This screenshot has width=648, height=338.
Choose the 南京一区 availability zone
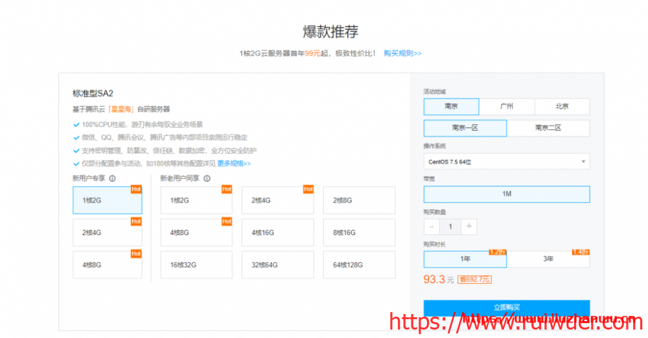[x=465, y=128]
